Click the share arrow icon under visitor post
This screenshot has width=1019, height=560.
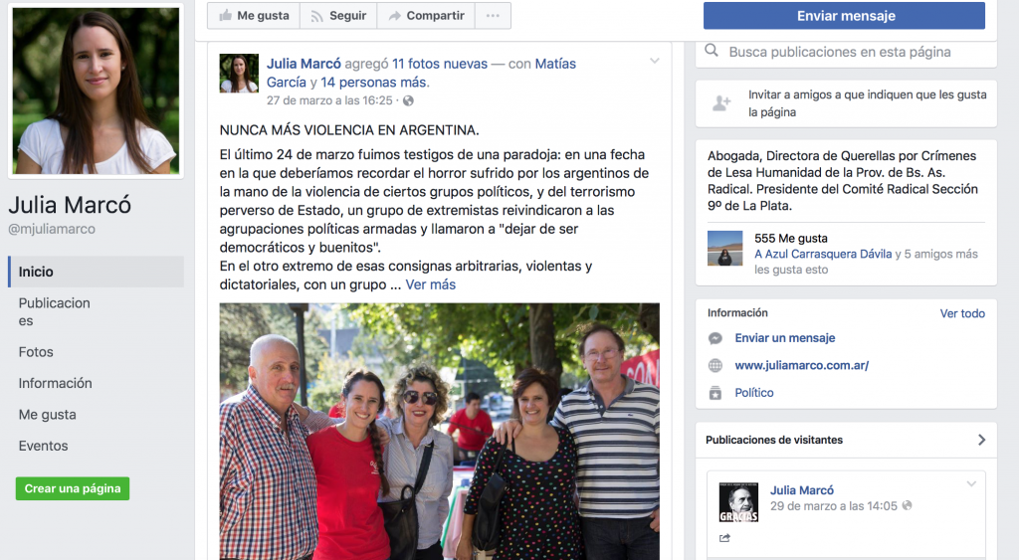point(724,538)
